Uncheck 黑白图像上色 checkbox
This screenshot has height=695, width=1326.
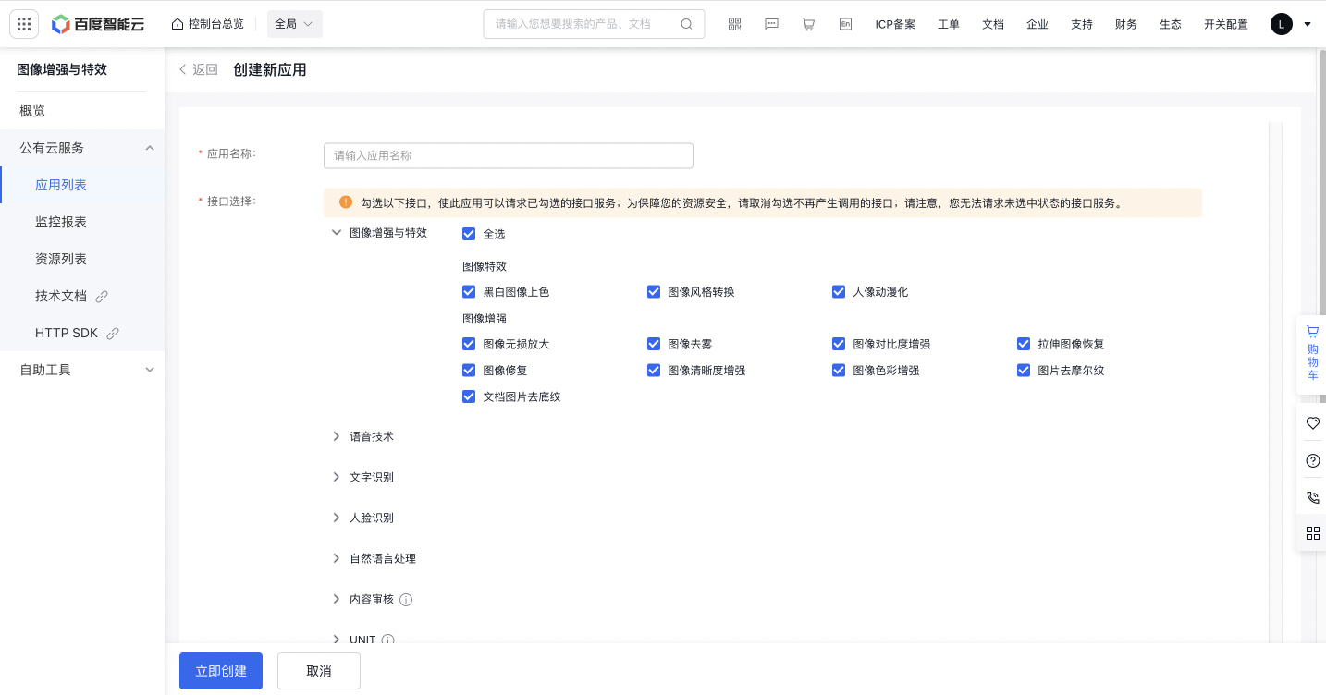(469, 291)
